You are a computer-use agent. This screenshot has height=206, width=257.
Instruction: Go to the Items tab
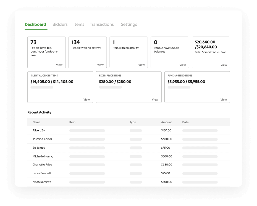click(79, 24)
